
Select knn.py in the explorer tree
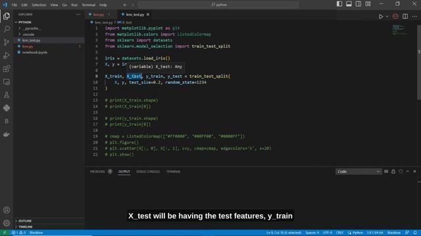coord(28,47)
